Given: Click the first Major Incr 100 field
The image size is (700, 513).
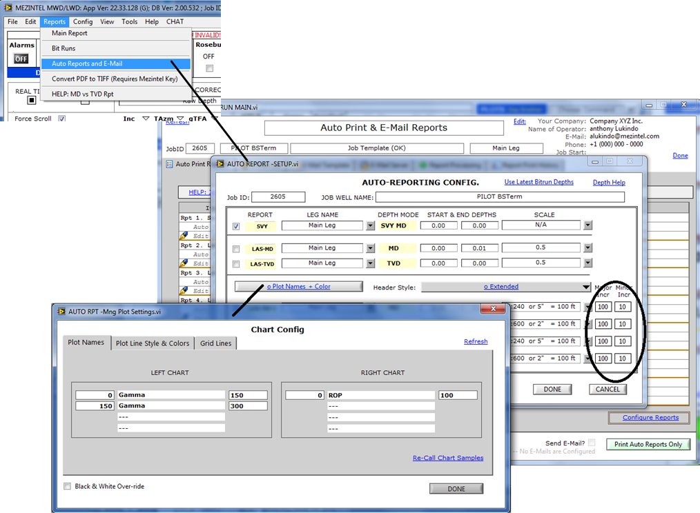Looking at the screenshot, I should (603, 307).
